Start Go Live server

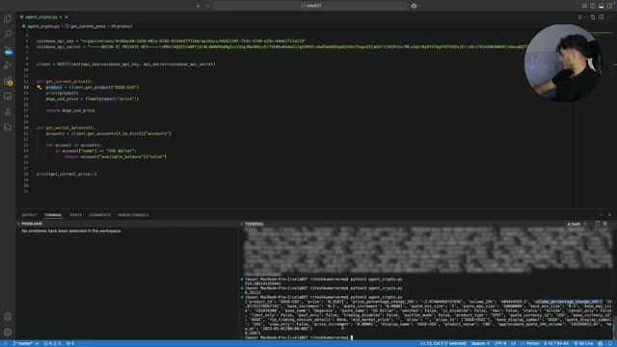click(583, 343)
